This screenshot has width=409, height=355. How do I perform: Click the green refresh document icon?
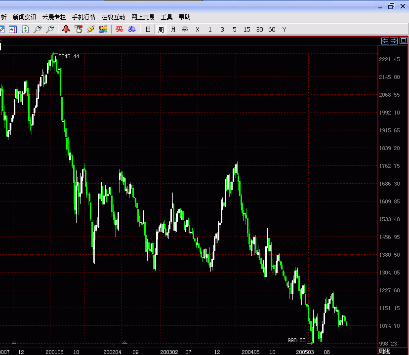(25, 29)
